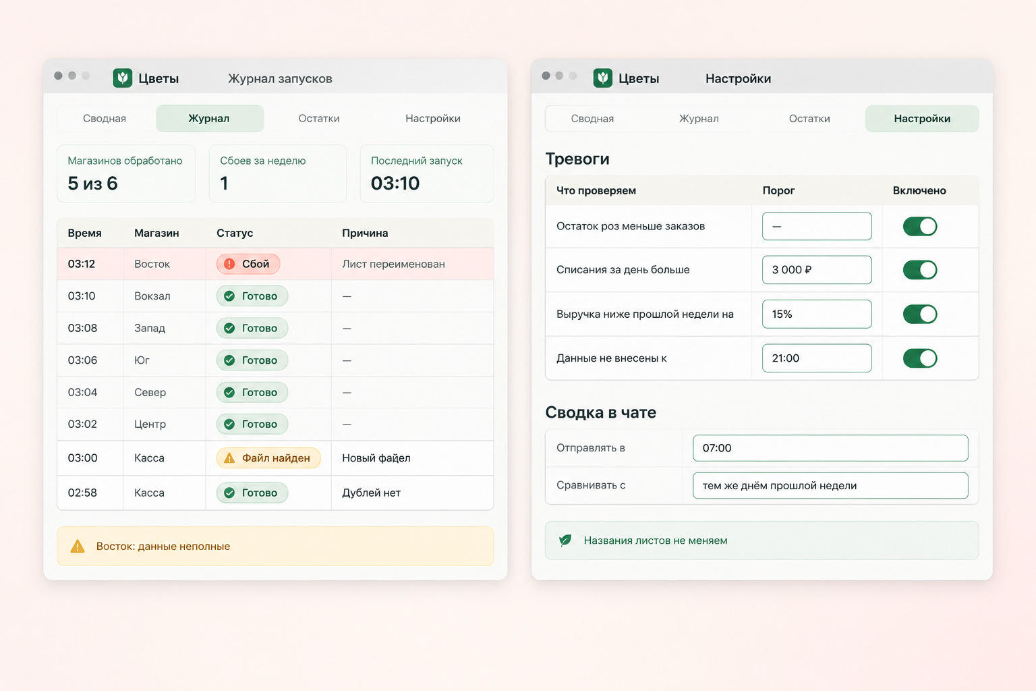Toggle the Данные не внесены к switch
1036x691 pixels.
coord(920,358)
